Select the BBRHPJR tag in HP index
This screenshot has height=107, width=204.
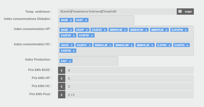click(157, 30)
